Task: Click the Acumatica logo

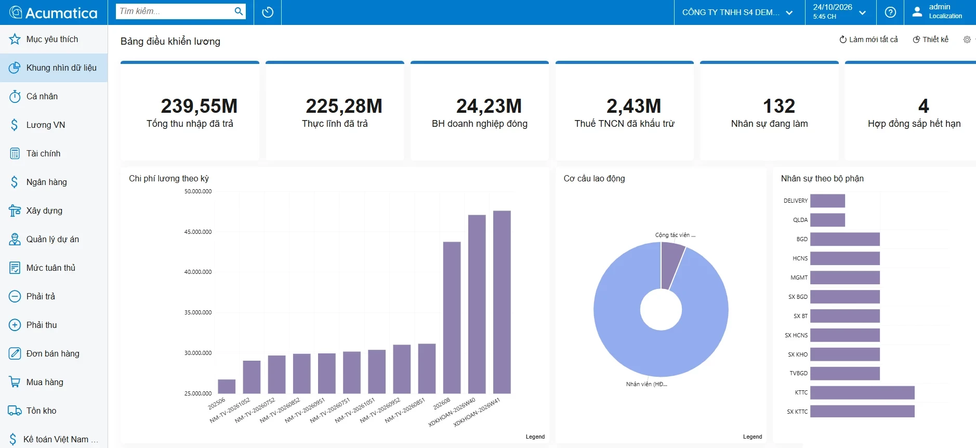Action: (54, 12)
